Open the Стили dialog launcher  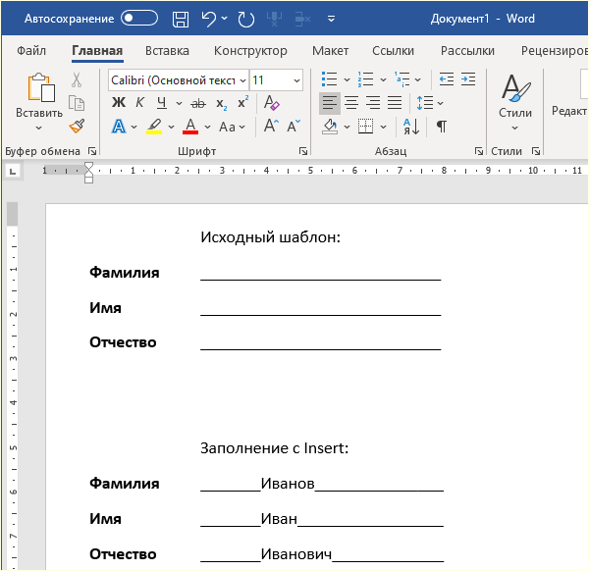click(536, 151)
